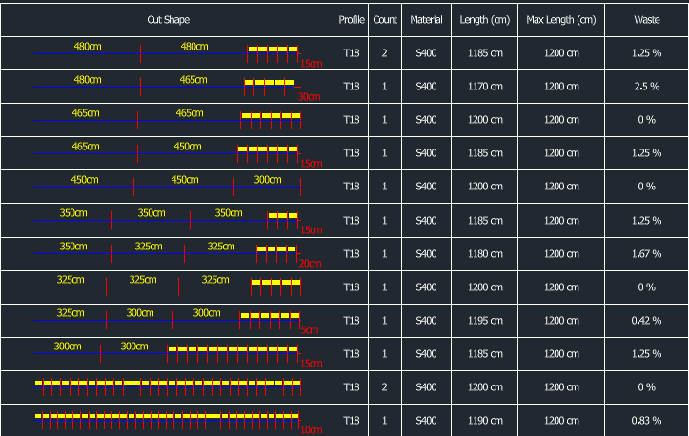This screenshot has height=436, width=689.
Task: Click the red 20cm leftover label
Action: [311, 264]
